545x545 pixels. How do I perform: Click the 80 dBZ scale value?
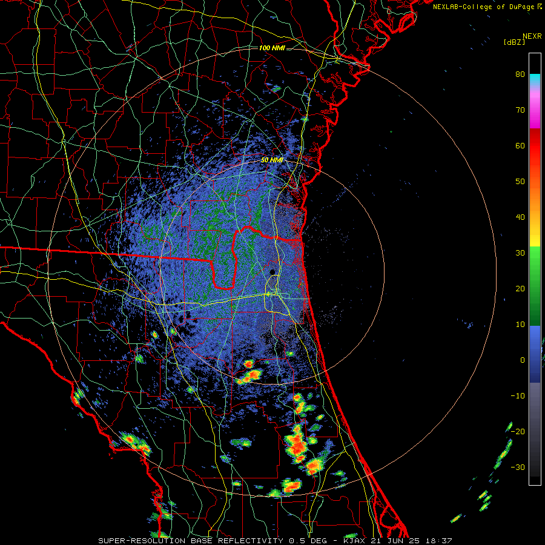click(520, 74)
